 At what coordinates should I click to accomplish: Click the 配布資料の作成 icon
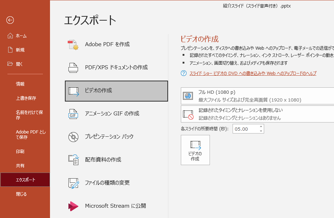pos(73,160)
